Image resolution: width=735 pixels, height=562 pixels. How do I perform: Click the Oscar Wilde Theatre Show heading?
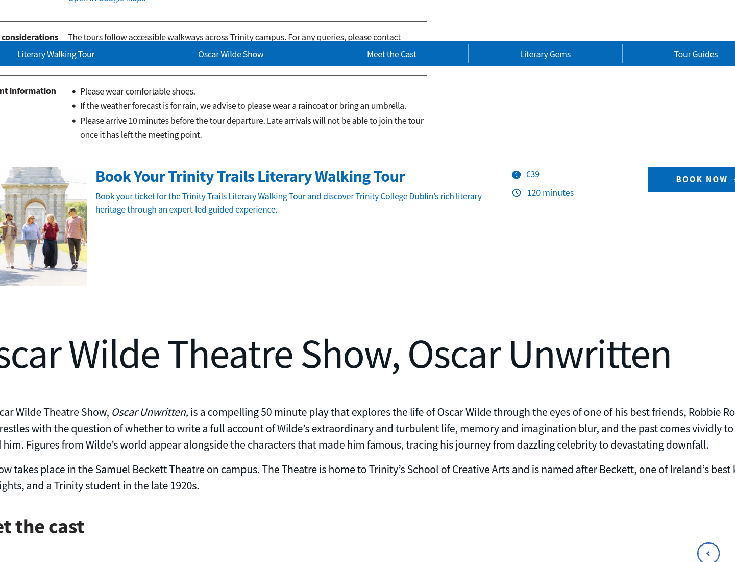[335, 355]
